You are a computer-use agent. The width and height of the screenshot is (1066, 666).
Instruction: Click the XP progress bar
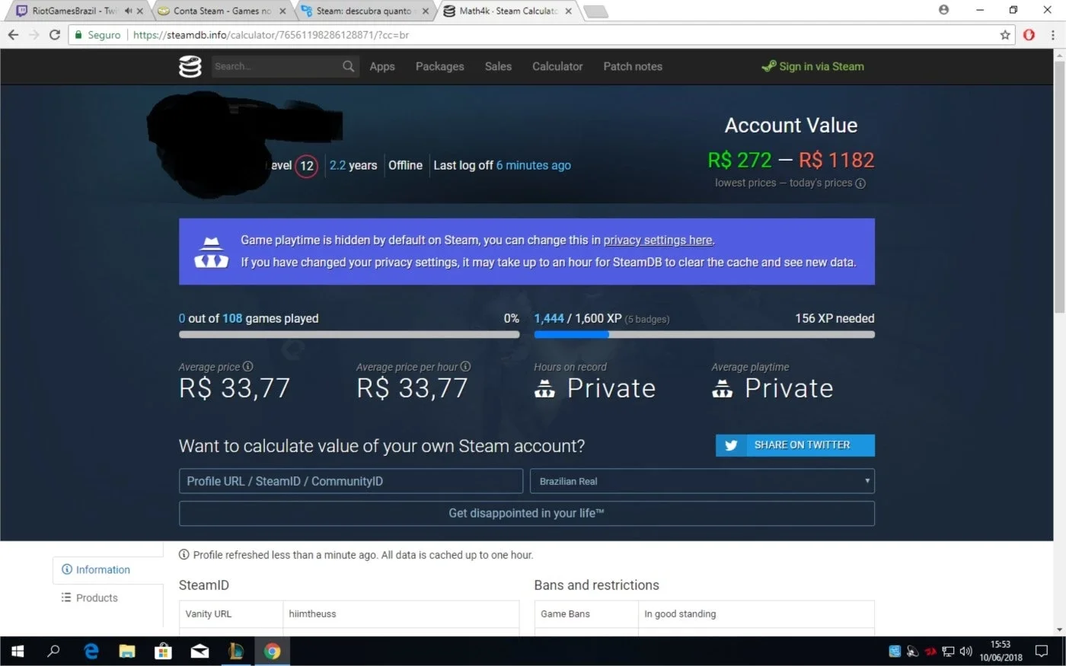704,334
